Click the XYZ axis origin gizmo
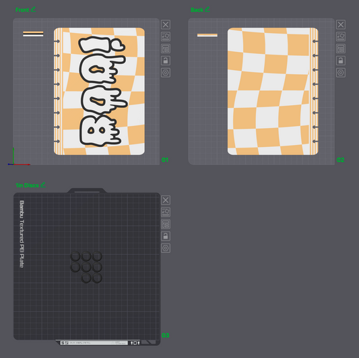Image resolution: width=359 pixels, height=358 pixels. click(x=13, y=164)
